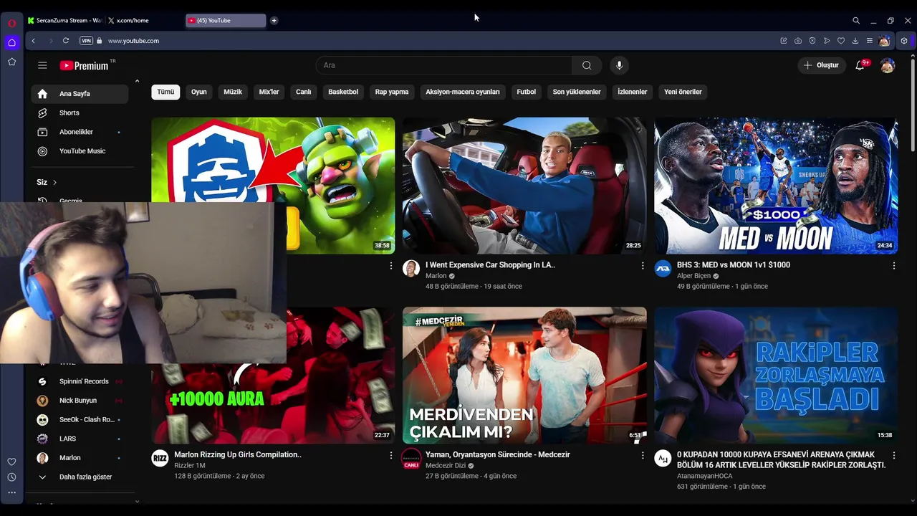Open options for 0 KUPADAN 10000 KUPAYA video

coord(893,455)
